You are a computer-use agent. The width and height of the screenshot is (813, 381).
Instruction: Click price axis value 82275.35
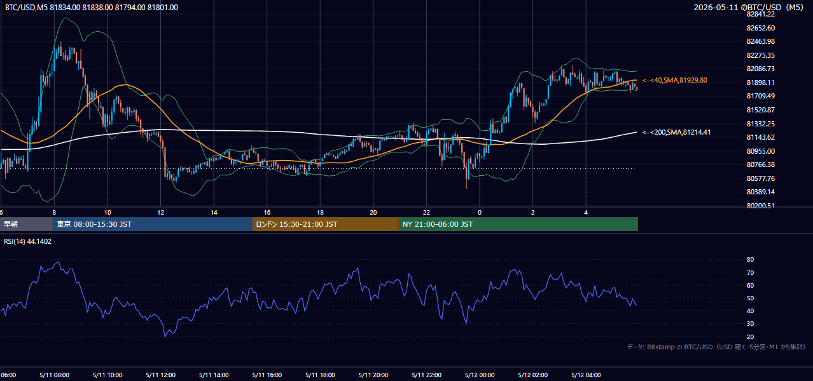pyautogui.click(x=761, y=55)
